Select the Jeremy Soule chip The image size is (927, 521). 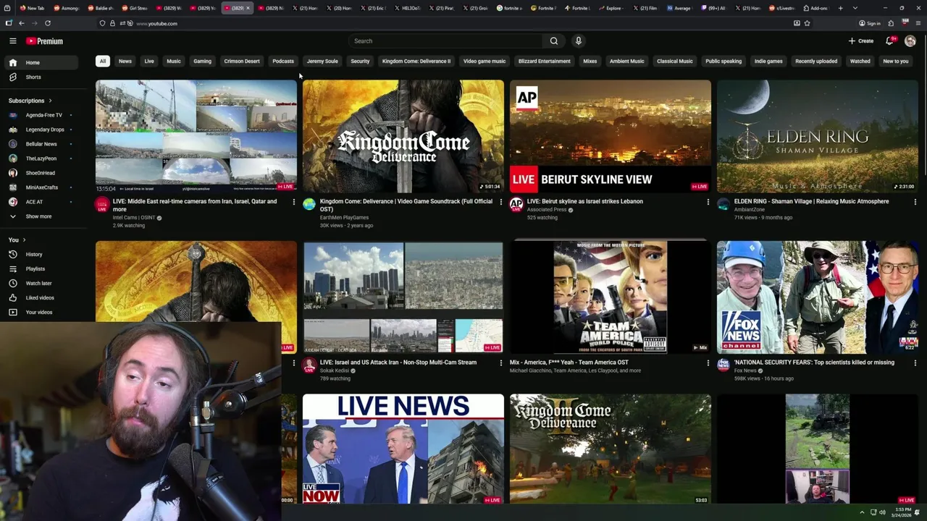point(322,61)
